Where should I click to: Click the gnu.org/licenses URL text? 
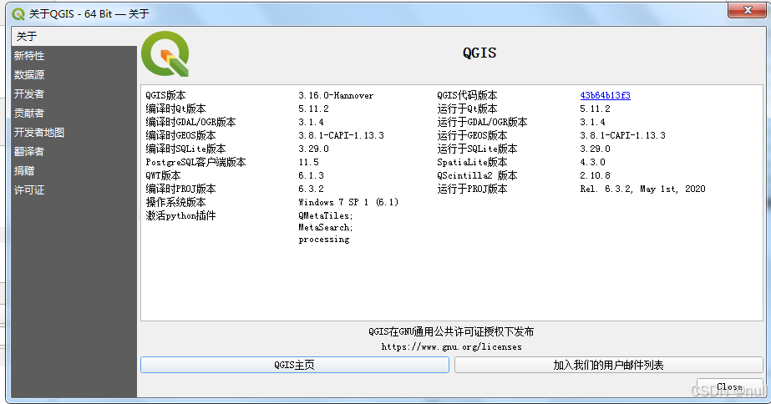[451, 347]
